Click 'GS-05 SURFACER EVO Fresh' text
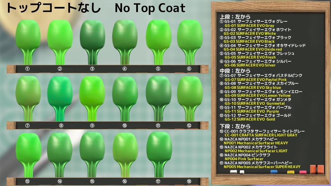Viewport: 331px width, 186px height. point(250,57)
